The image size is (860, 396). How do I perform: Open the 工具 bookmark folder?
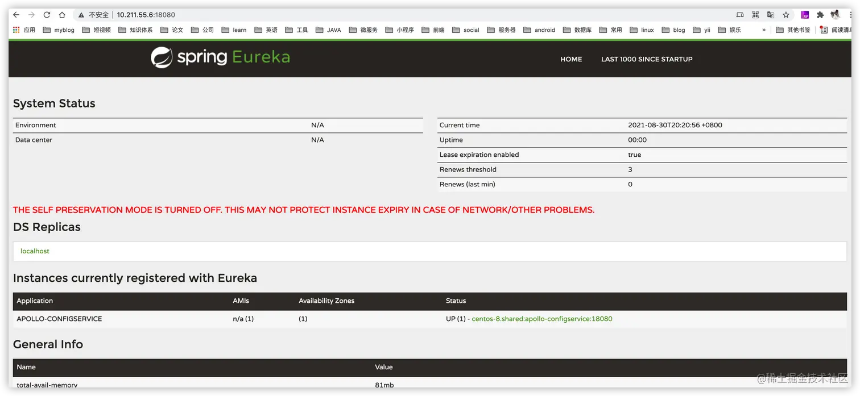coord(296,30)
